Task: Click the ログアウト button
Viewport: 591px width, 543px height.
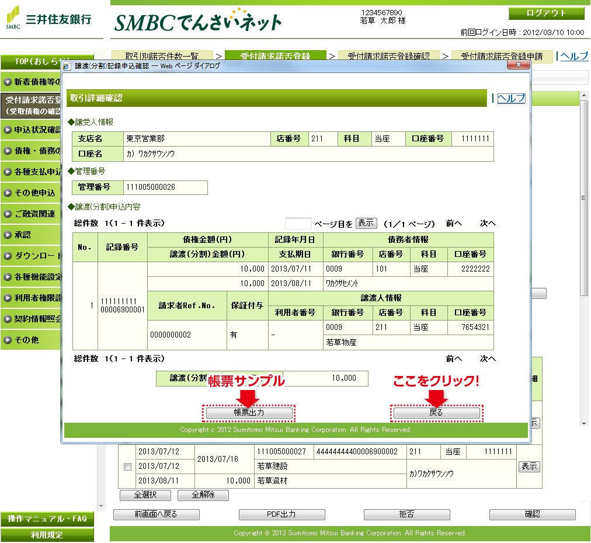Action: coord(546,13)
